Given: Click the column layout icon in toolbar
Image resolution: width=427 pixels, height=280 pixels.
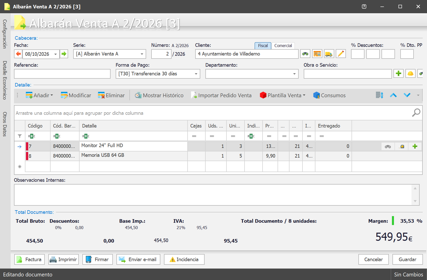Looking at the screenshot, I should click(379, 95).
